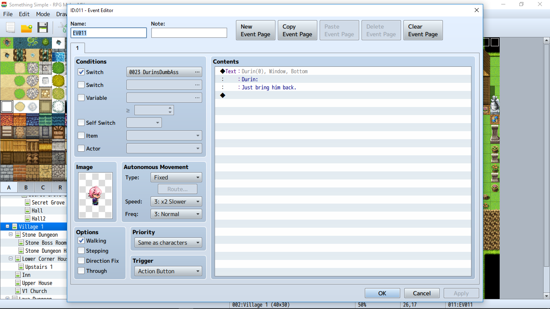This screenshot has height=309, width=550.
Task: Click the Inn map icon
Action: tap(18, 275)
